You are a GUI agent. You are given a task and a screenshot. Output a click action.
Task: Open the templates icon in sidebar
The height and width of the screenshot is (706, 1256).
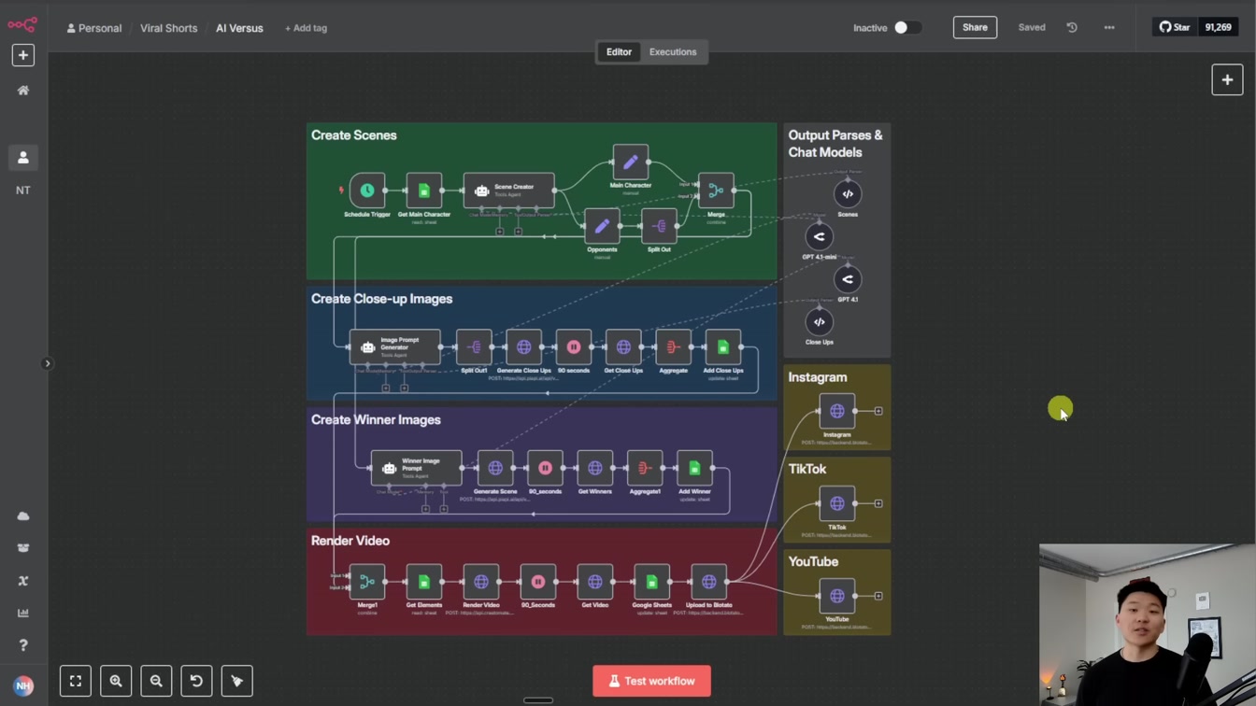coord(23,548)
